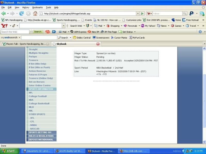Image resolution: width=206 pixels, height=154 pixels.
Task: Close the Skybook tab with red X
Action: 98,44
